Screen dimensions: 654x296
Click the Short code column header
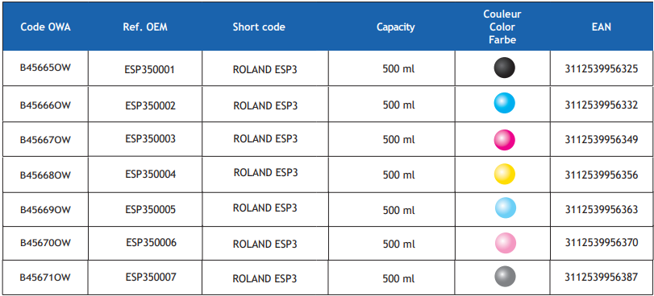[259, 27]
